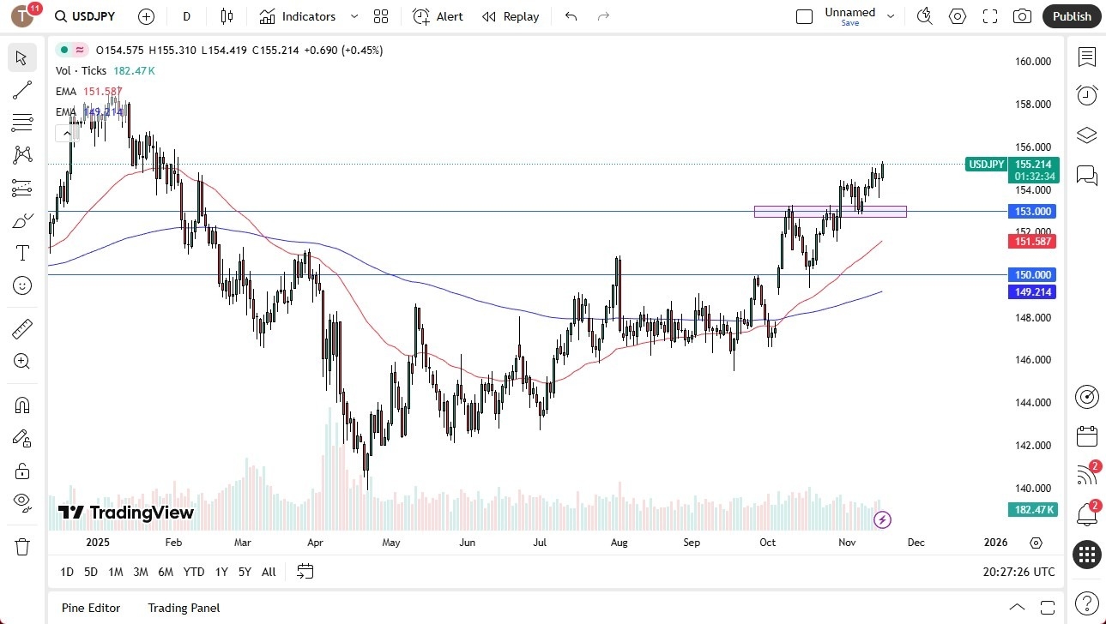Lock all drawings on the chart
This screenshot has width=1106, height=624.
point(21,471)
